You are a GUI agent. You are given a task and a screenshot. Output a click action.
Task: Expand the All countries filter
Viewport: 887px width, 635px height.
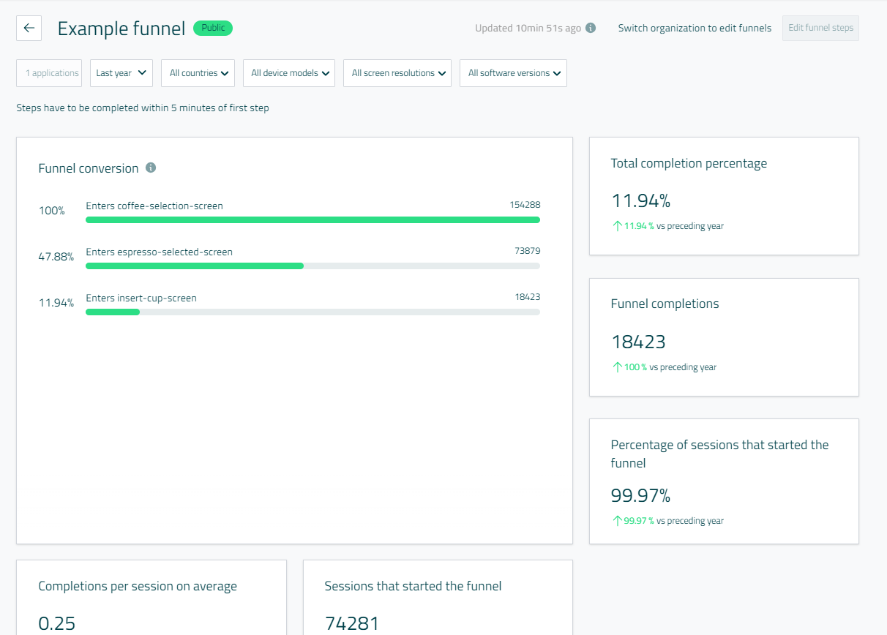pos(198,73)
